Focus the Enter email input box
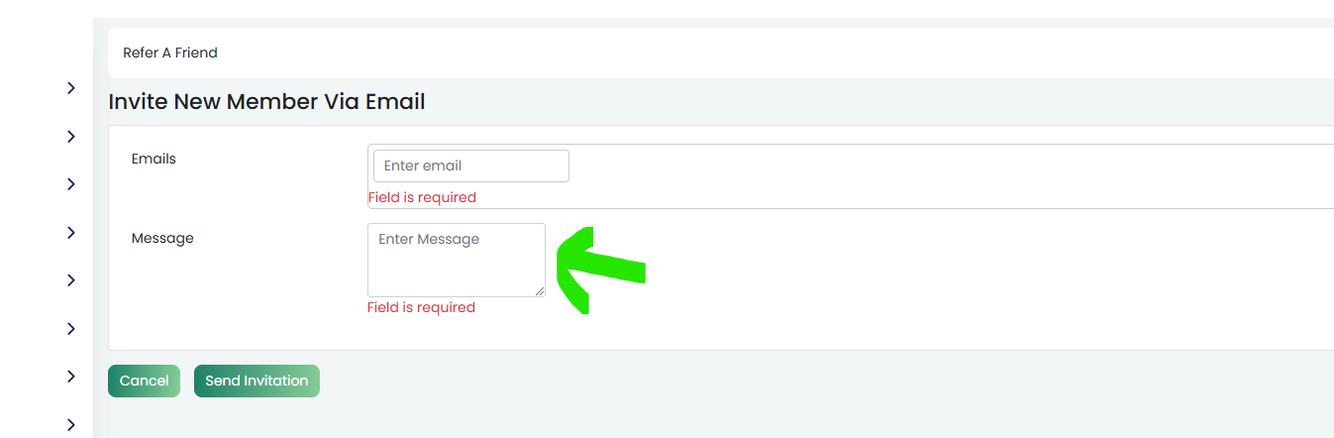Screen dimensions: 1334x438 [x=471, y=165]
